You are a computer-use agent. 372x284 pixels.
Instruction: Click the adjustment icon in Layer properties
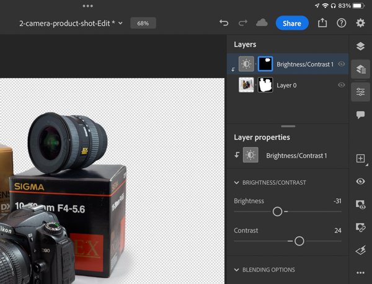(250, 155)
